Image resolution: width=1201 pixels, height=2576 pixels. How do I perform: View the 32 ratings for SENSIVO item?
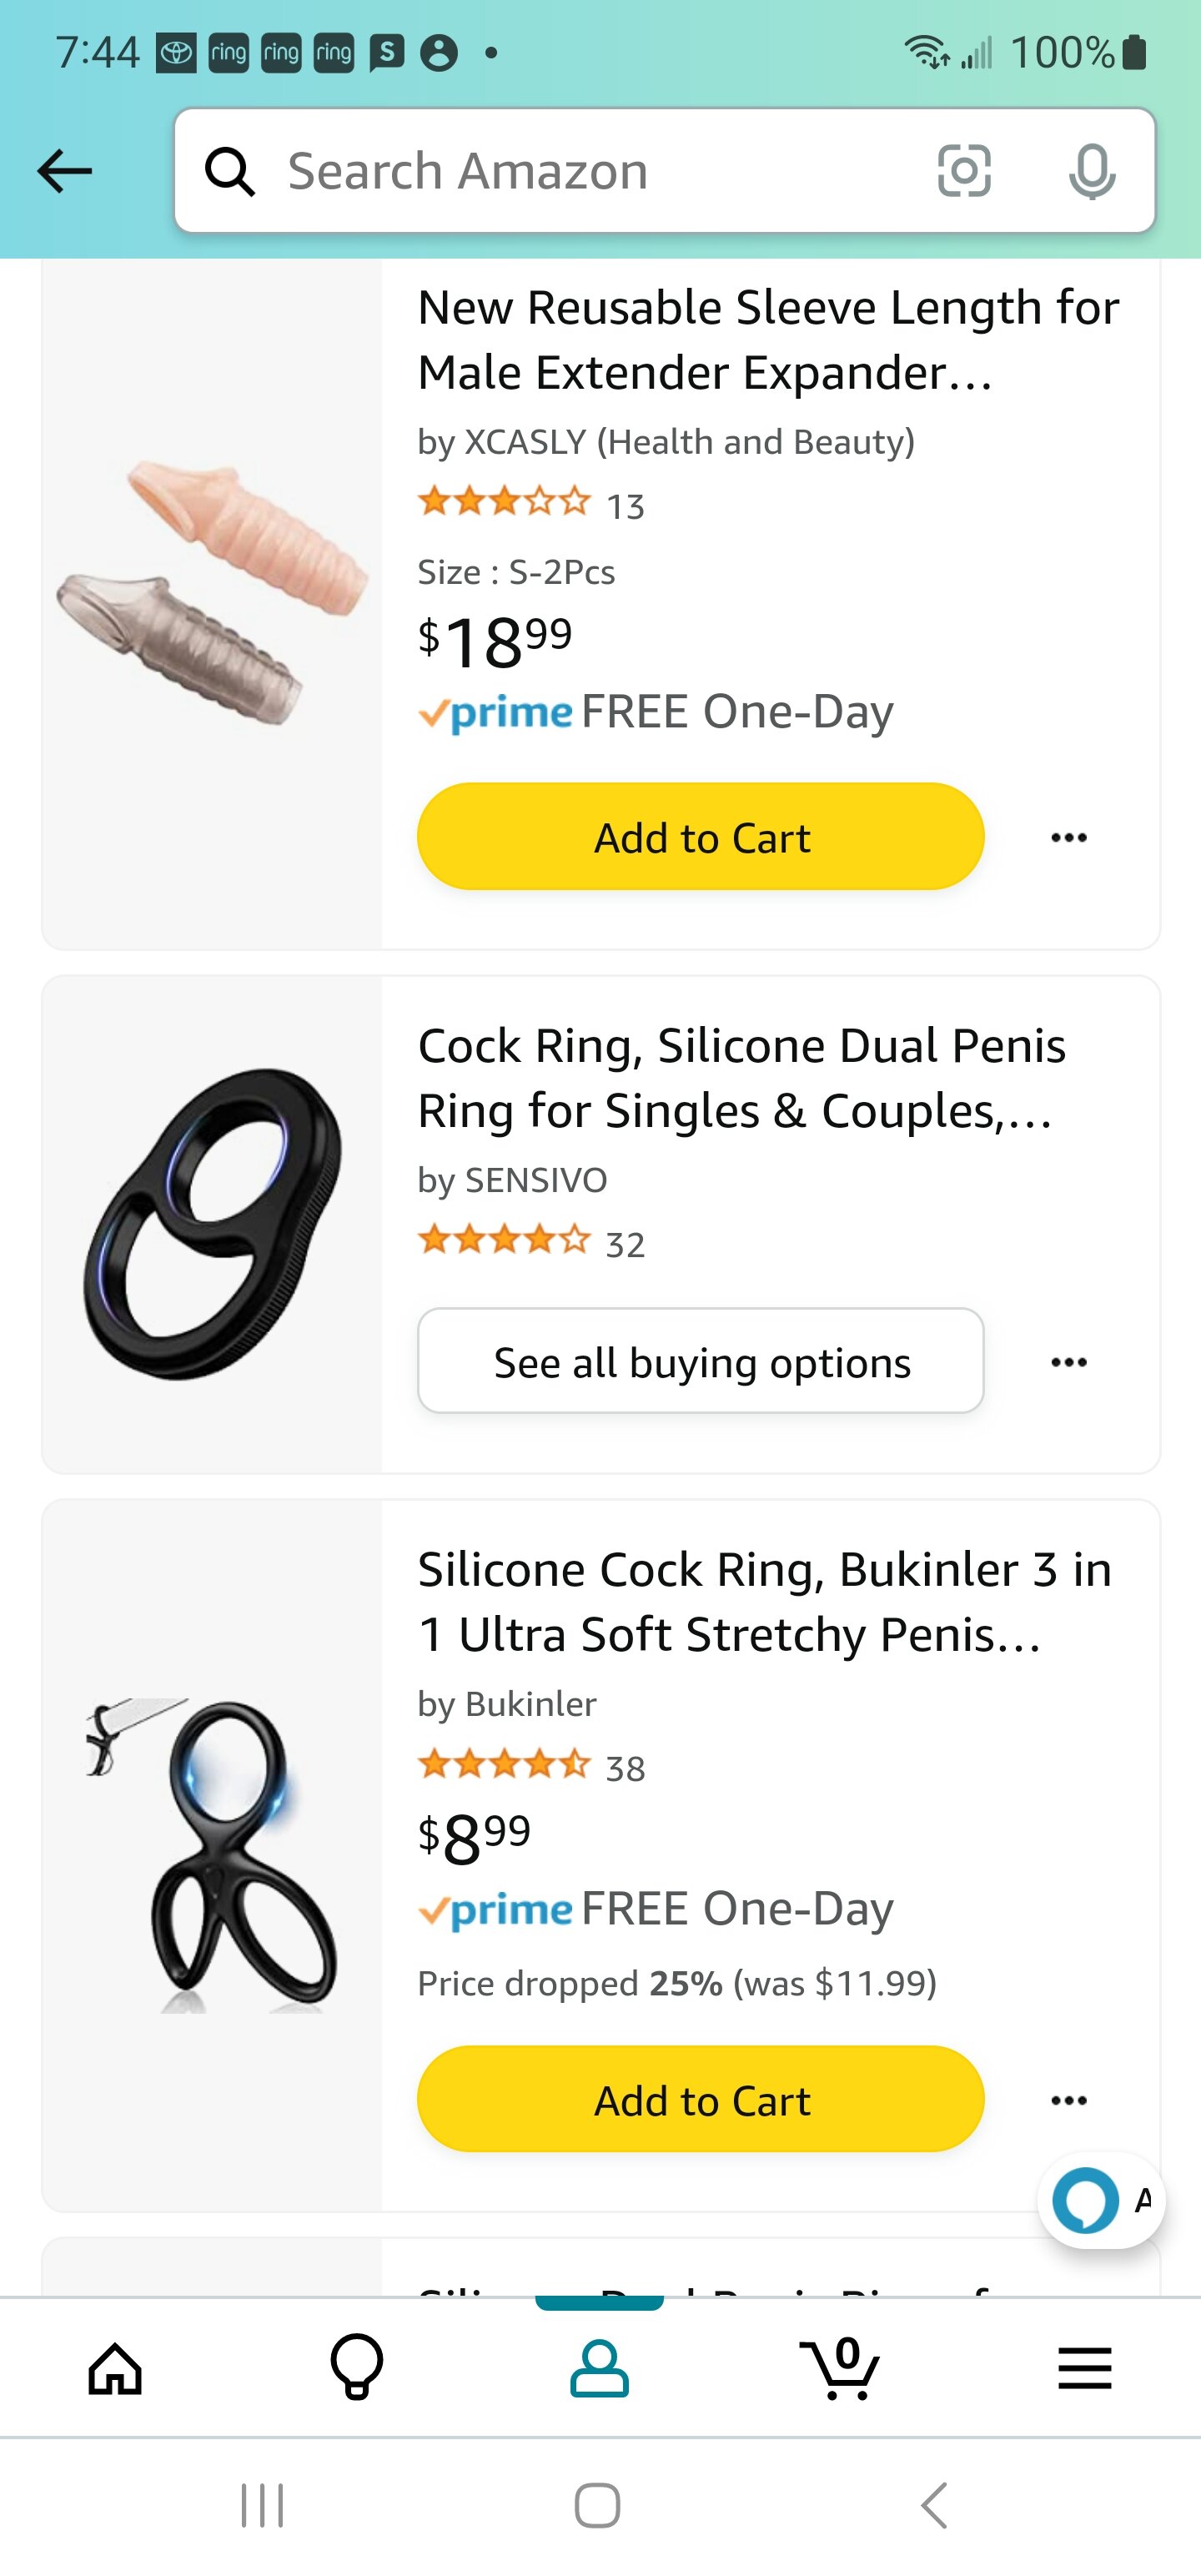click(625, 1245)
